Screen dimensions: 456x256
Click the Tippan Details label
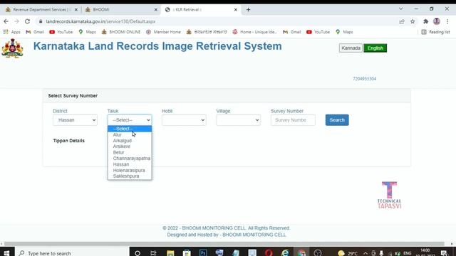(x=69, y=141)
